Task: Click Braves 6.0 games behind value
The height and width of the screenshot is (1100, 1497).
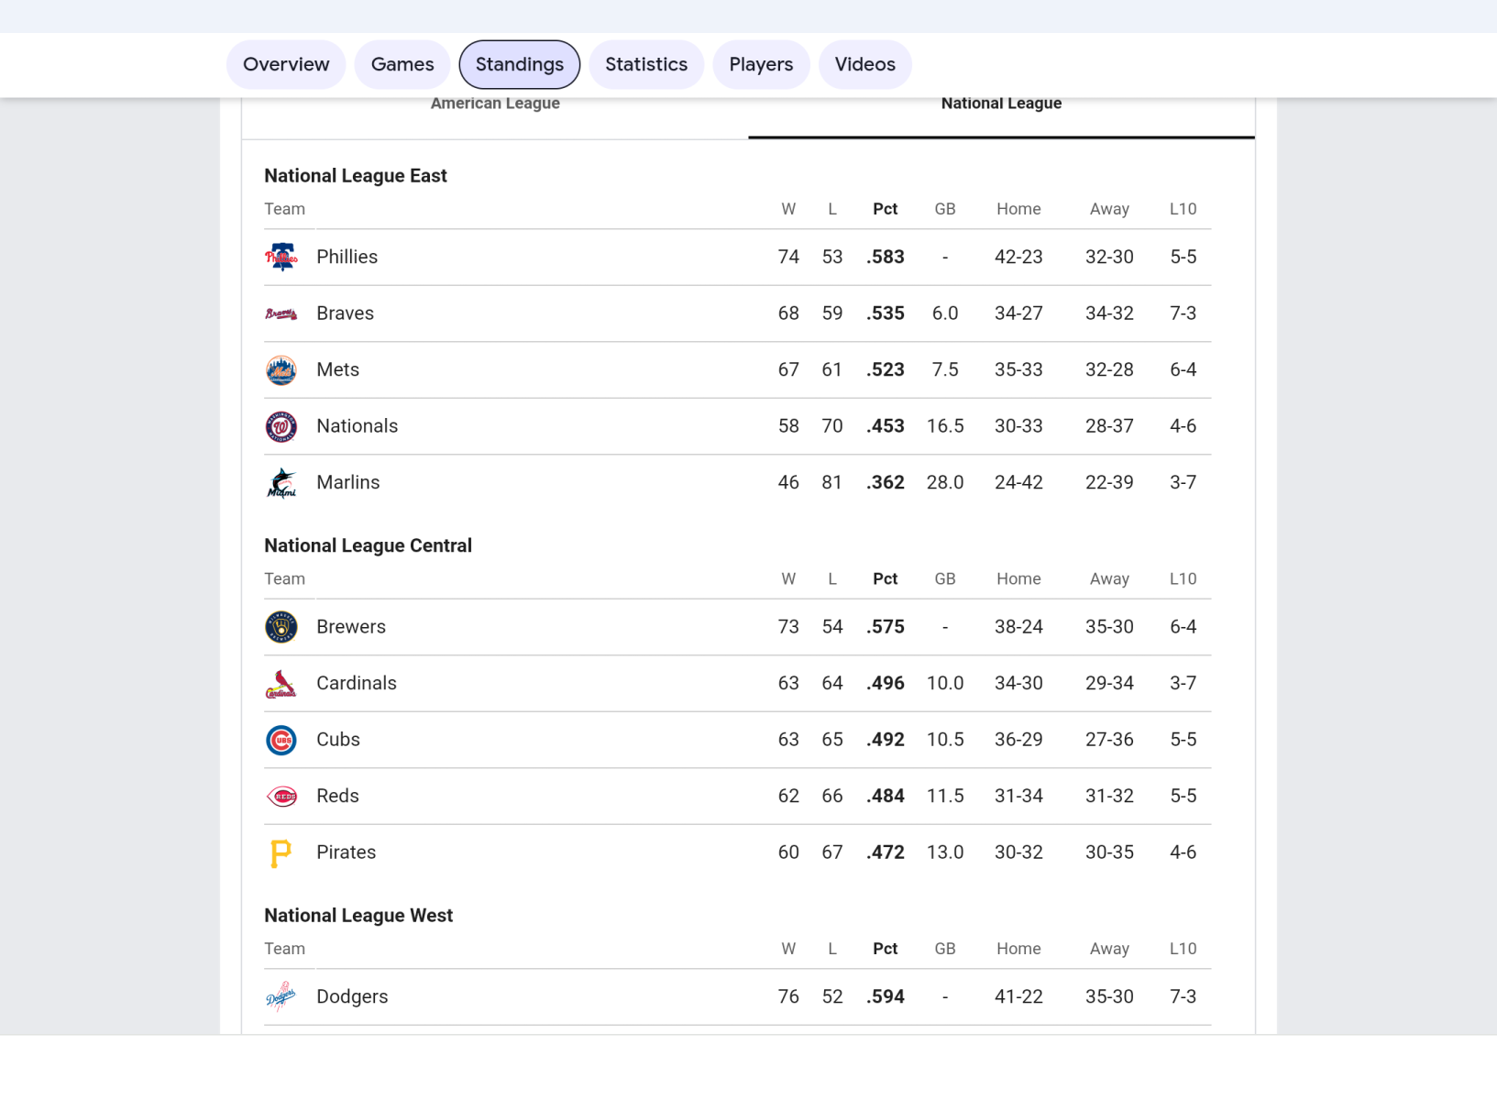Action: pyautogui.click(x=945, y=313)
